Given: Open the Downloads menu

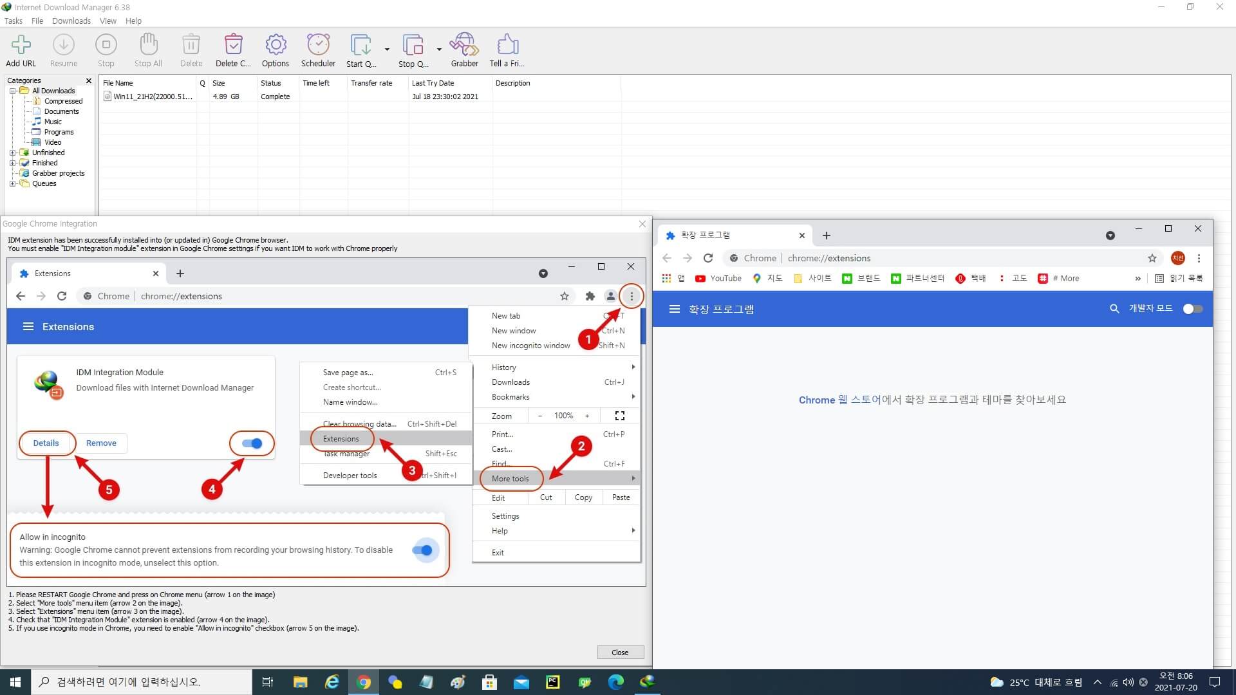Looking at the screenshot, I should click(71, 21).
